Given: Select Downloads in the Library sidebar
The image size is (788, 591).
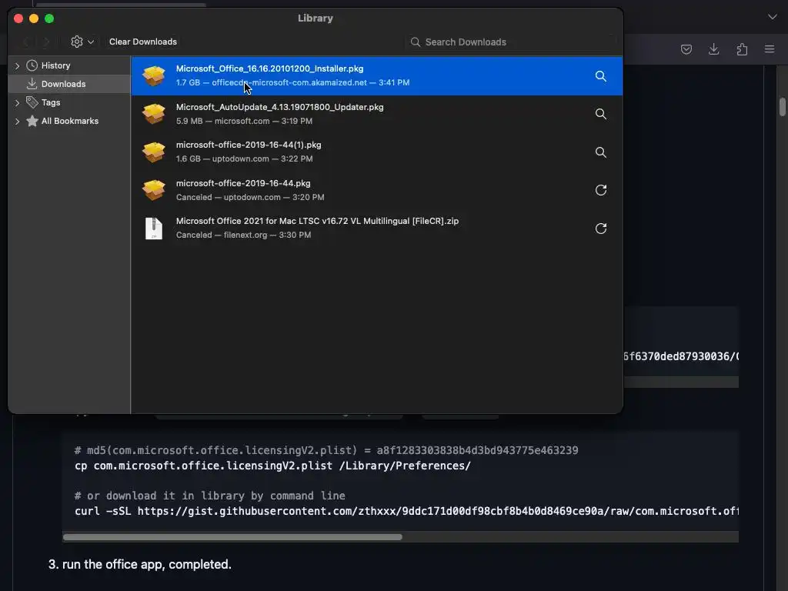Looking at the screenshot, I should point(68,84).
